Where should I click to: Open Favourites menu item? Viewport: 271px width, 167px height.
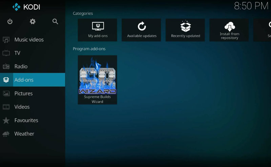coord(33,120)
